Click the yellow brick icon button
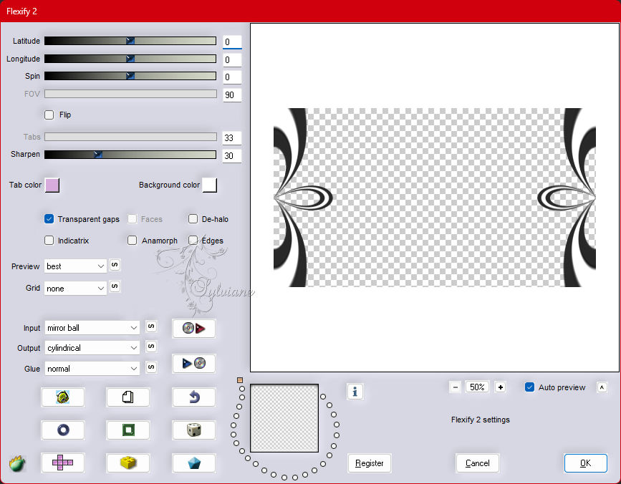 tap(128, 463)
